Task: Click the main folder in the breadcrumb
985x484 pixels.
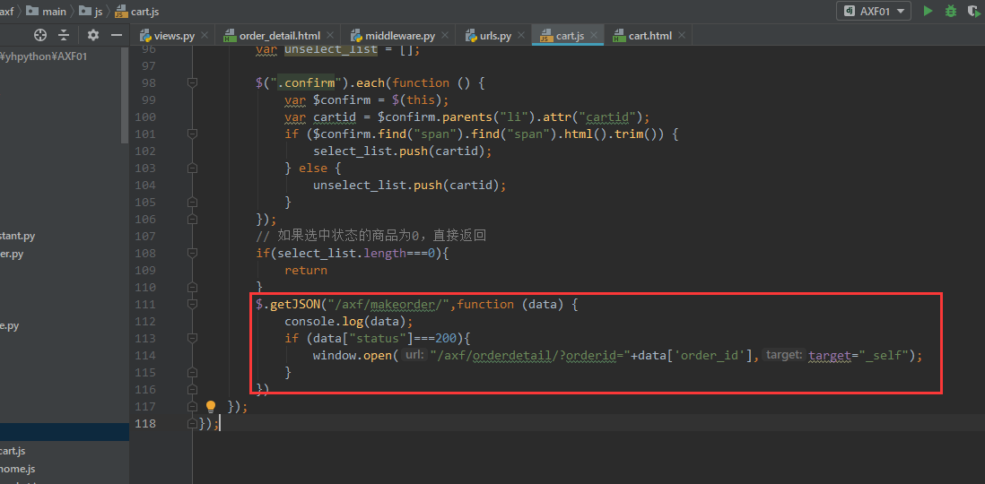Action: (46, 12)
